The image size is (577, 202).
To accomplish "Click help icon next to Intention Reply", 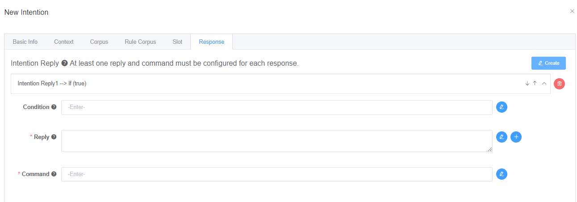I will pos(64,63).
